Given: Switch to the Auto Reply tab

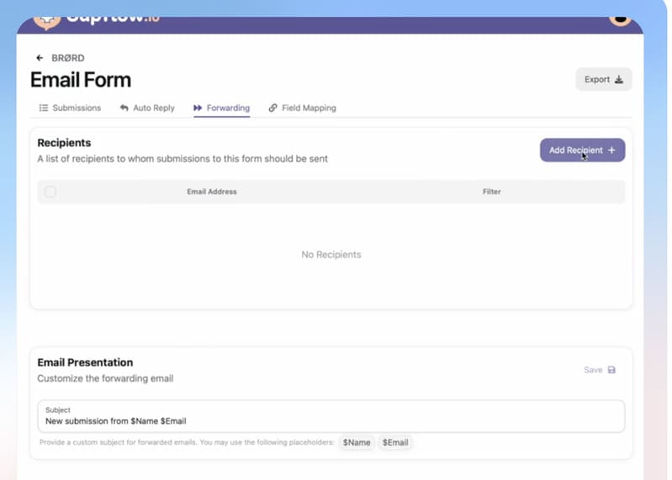Looking at the screenshot, I should [x=153, y=108].
